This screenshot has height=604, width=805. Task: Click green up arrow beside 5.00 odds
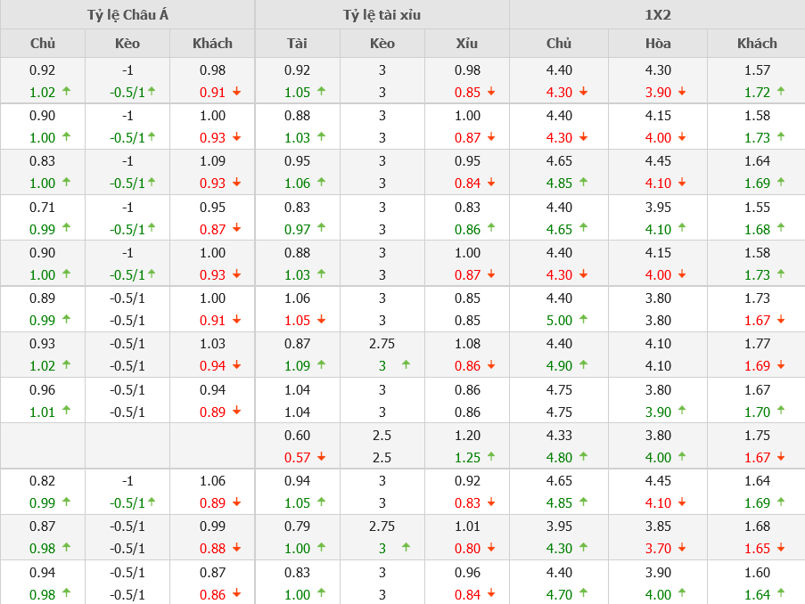[x=583, y=319]
